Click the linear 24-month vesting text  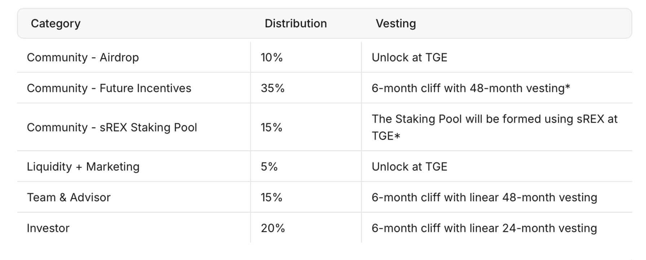pos(484,228)
